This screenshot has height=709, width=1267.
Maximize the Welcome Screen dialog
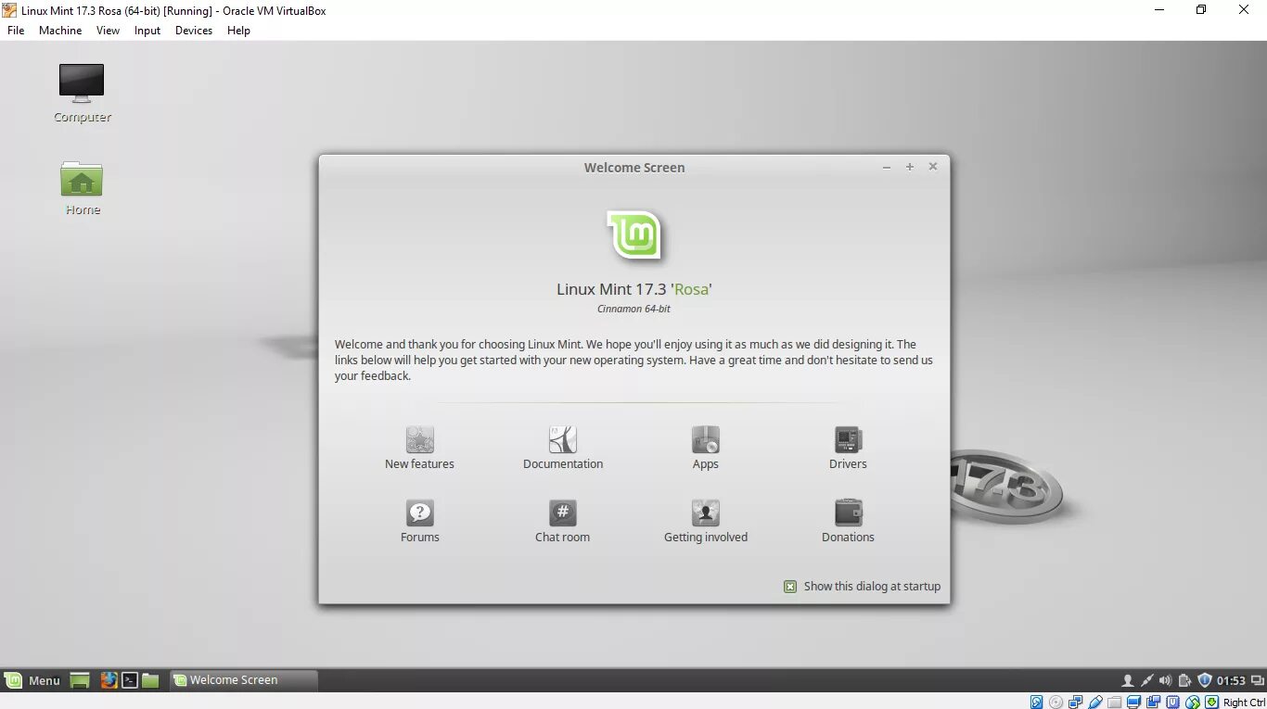[x=910, y=167]
